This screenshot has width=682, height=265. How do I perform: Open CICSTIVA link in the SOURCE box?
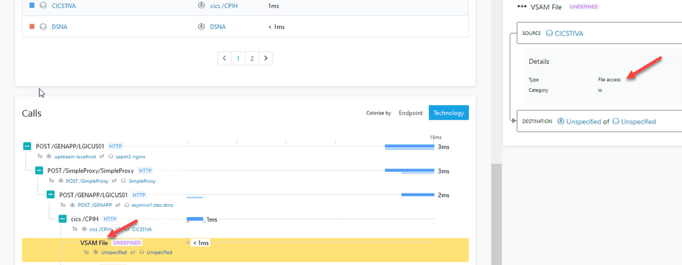568,34
